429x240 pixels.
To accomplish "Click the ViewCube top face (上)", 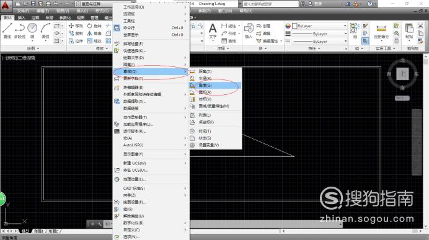I will (402, 74).
